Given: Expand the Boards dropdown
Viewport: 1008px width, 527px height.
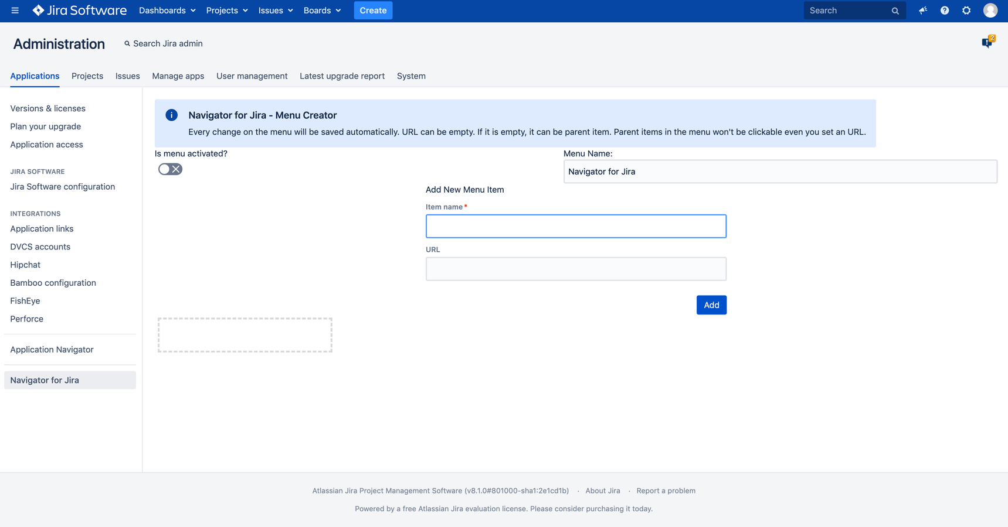Looking at the screenshot, I should (322, 11).
